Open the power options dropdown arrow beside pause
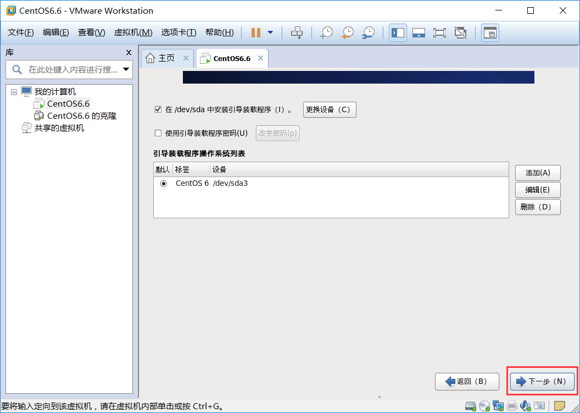 (270, 32)
